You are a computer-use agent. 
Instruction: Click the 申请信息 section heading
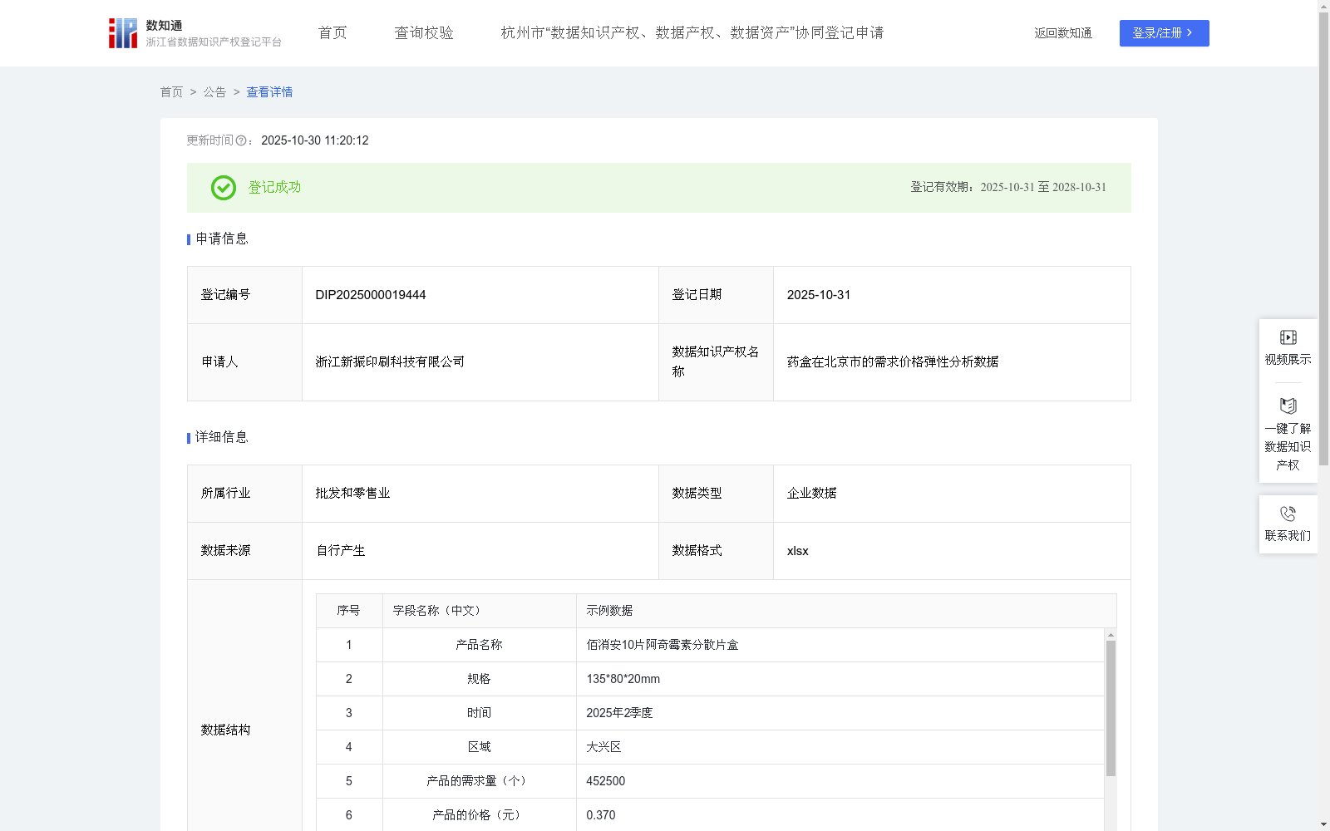pyautogui.click(x=222, y=239)
